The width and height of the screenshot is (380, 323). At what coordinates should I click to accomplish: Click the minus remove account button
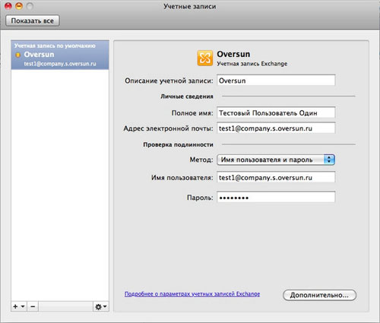(x=33, y=306)
